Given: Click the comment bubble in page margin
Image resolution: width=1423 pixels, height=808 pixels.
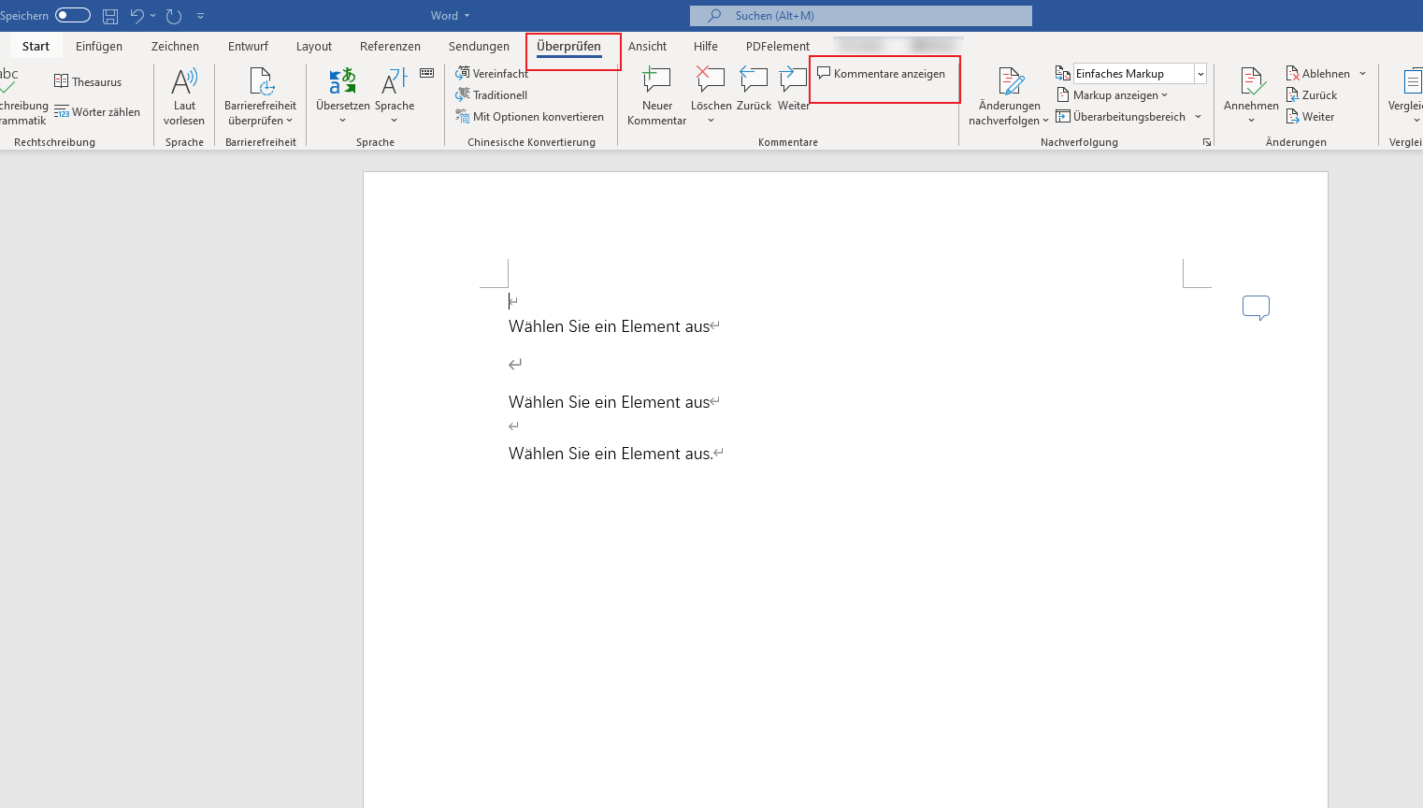Looking at the screenshot, I should [x=1256, y=307].
